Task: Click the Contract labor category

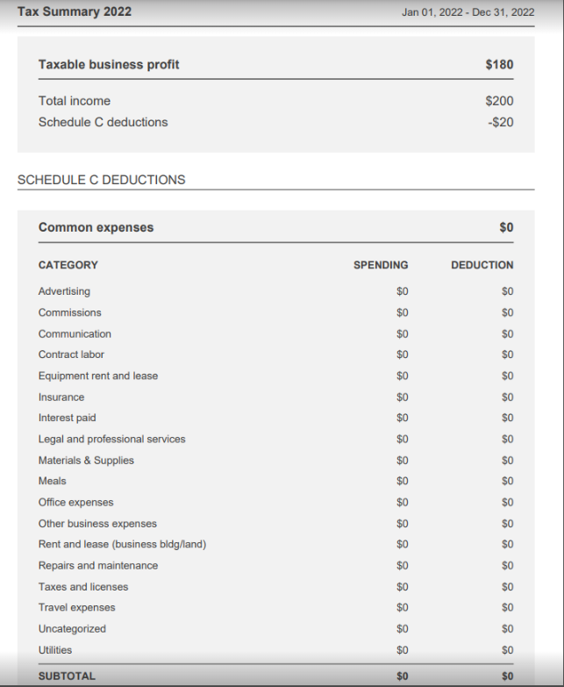Action: tap(71, 354)
